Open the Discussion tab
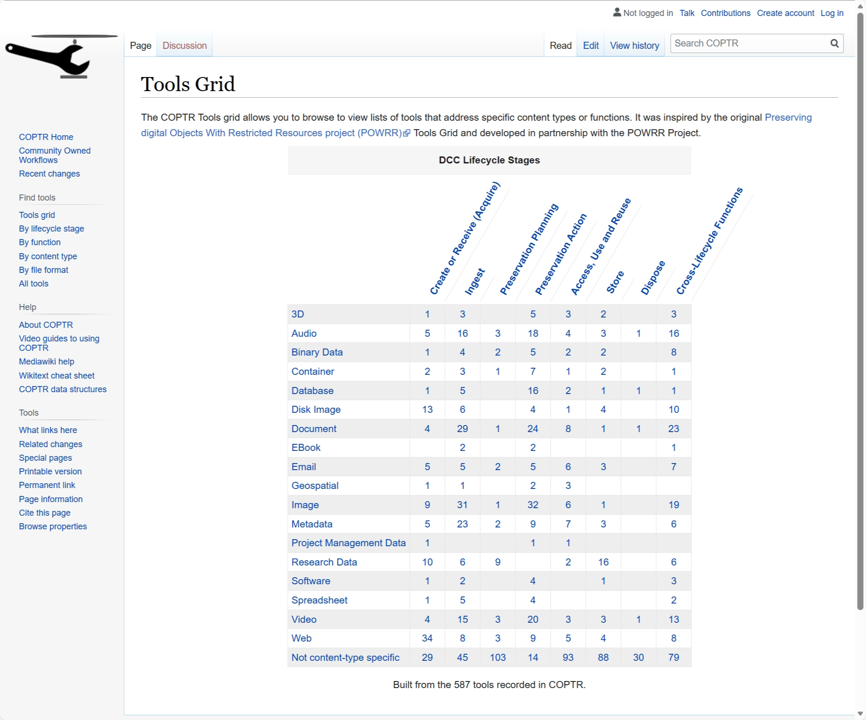The width and height of the screenshot is (866, 720). click(x=184, y=46)
